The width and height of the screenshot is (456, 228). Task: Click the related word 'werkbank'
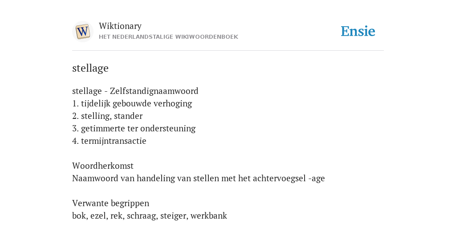click(x=208, y=216)
